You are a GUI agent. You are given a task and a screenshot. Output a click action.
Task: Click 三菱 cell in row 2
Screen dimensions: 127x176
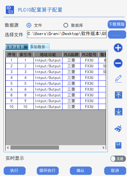click(x=71, y=66)
